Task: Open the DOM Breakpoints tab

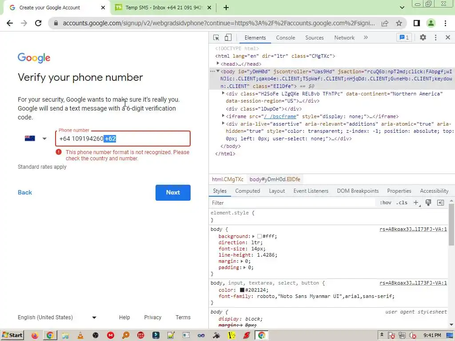Action: 358,191
